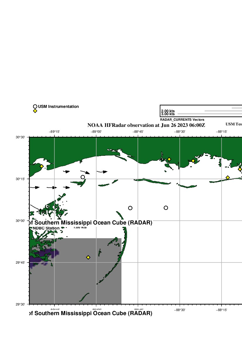Select the easternmost white circle instrument marker

[166, 208]
